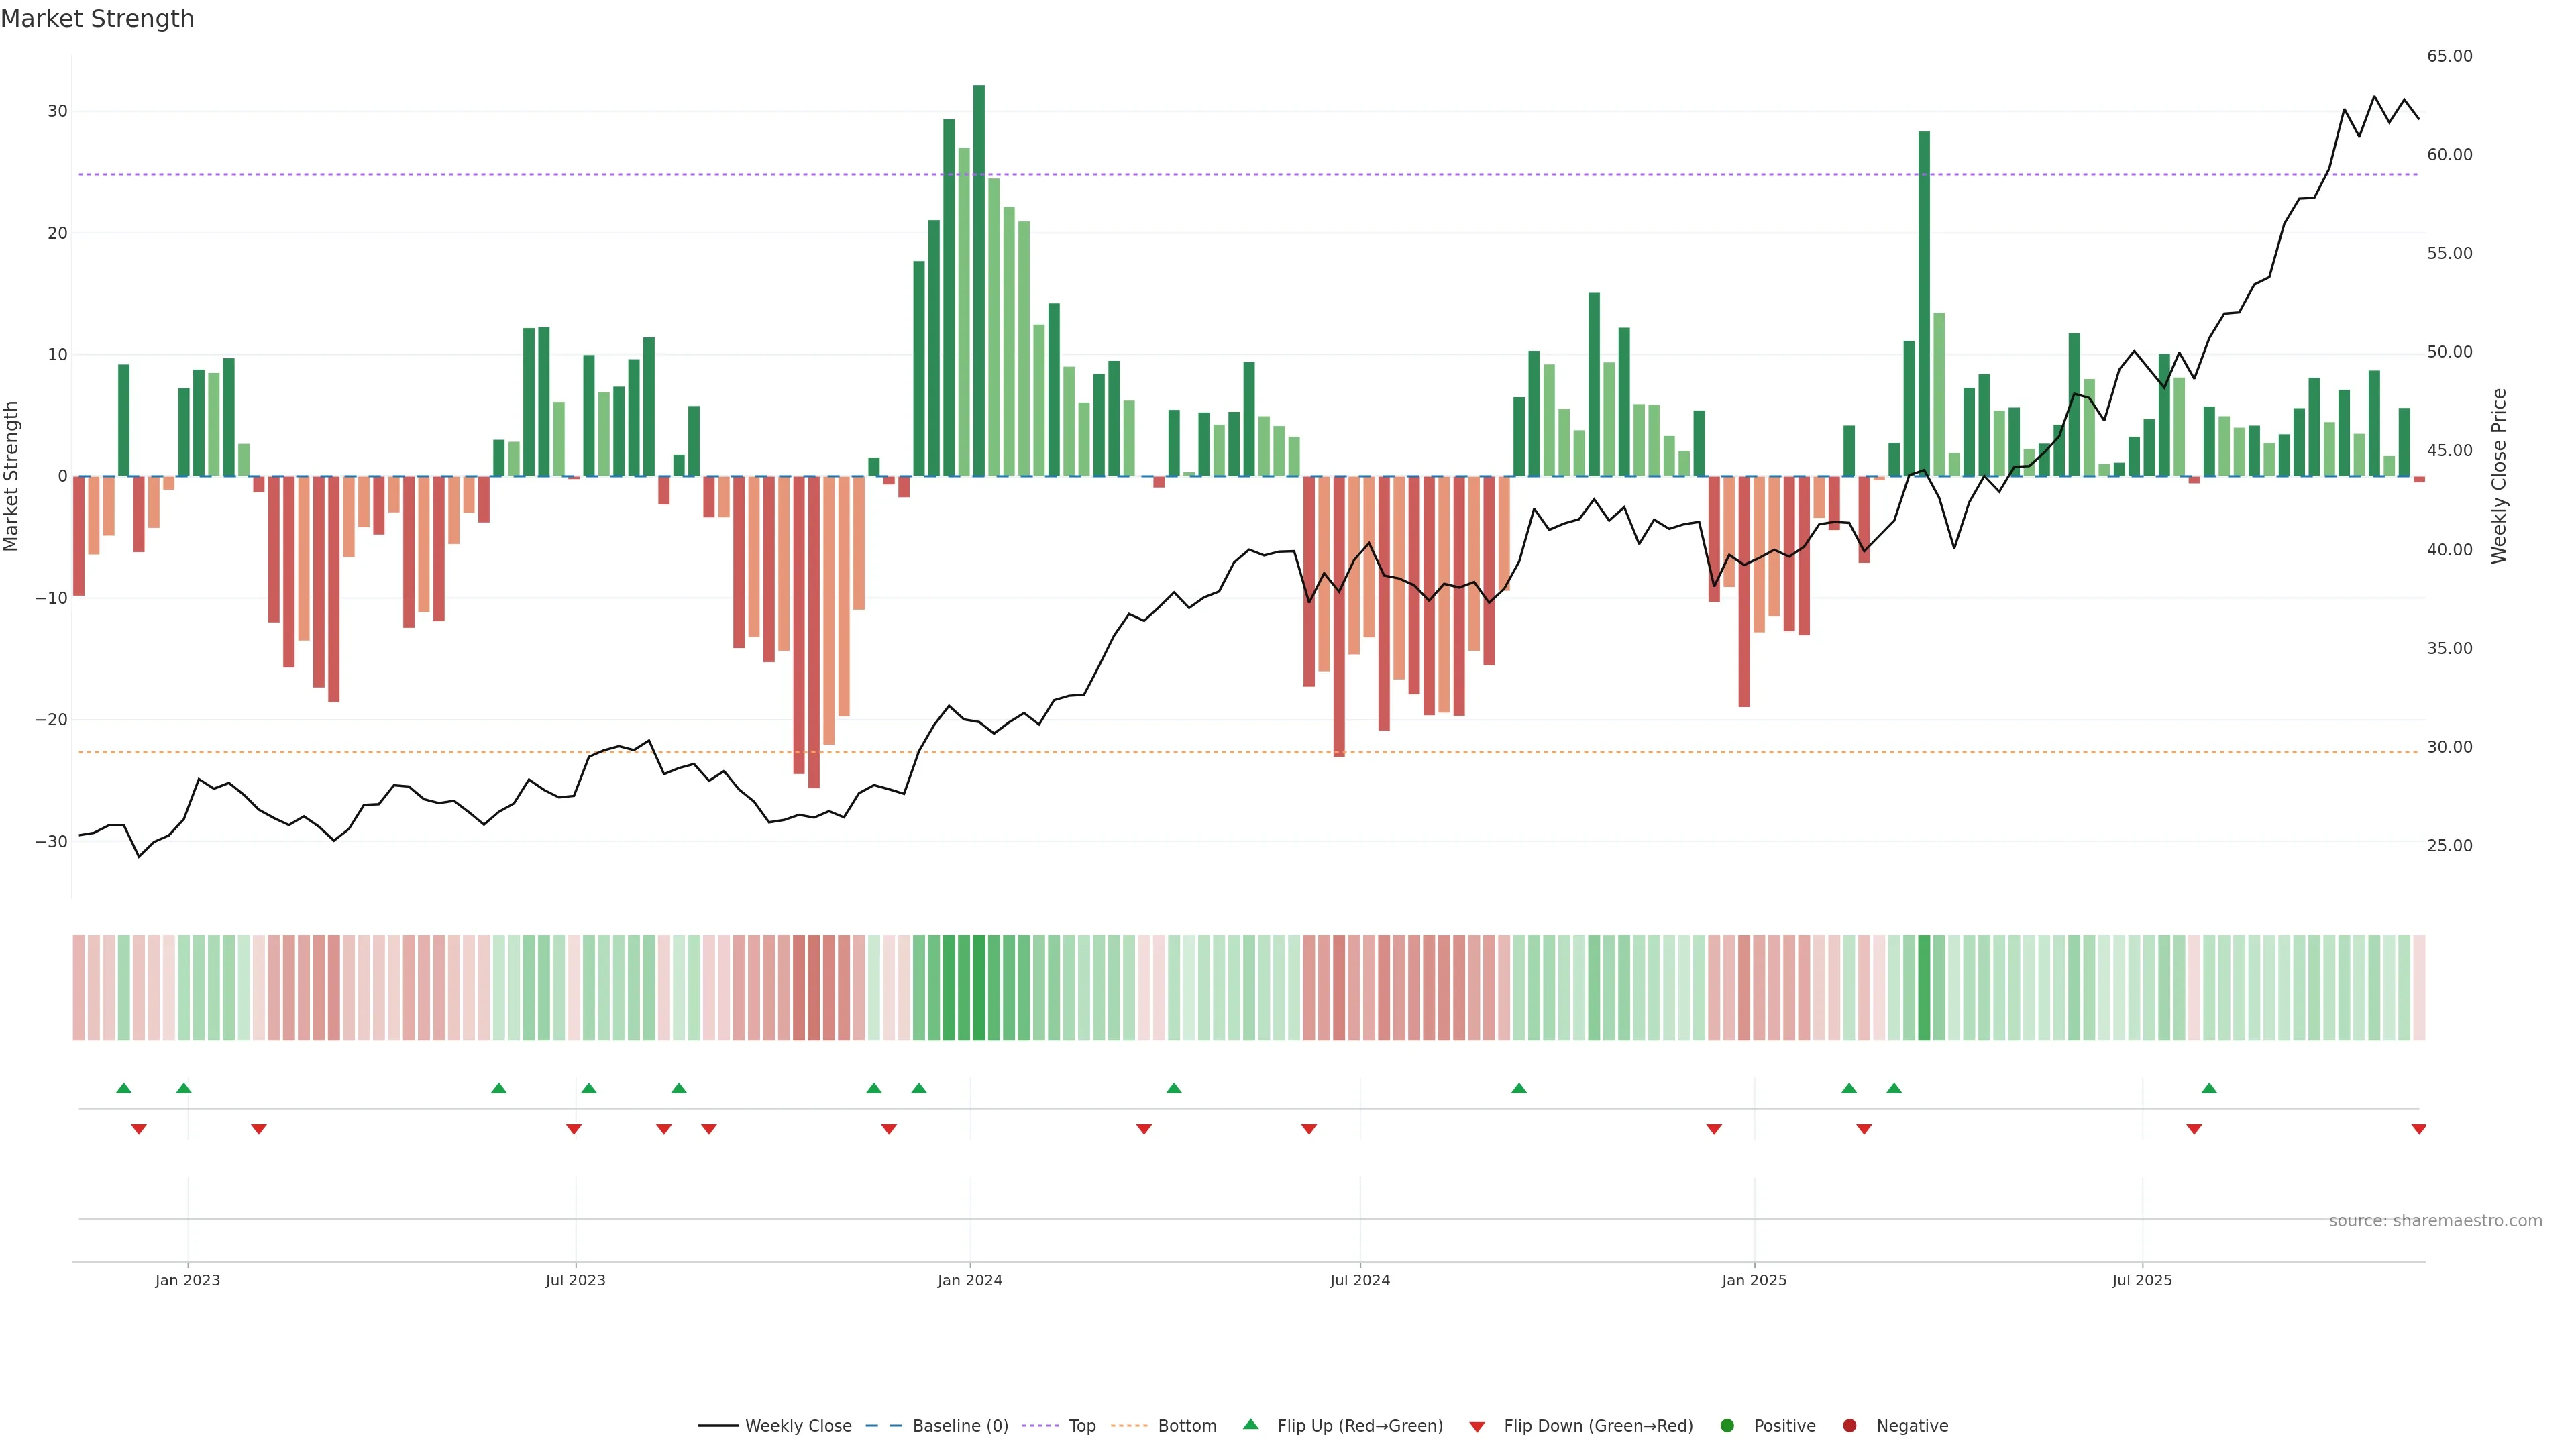This screenshot has height=1449, width=2576.
Task: Click rightmost red flip-down triangle marker
Action: (2418, 1129)
